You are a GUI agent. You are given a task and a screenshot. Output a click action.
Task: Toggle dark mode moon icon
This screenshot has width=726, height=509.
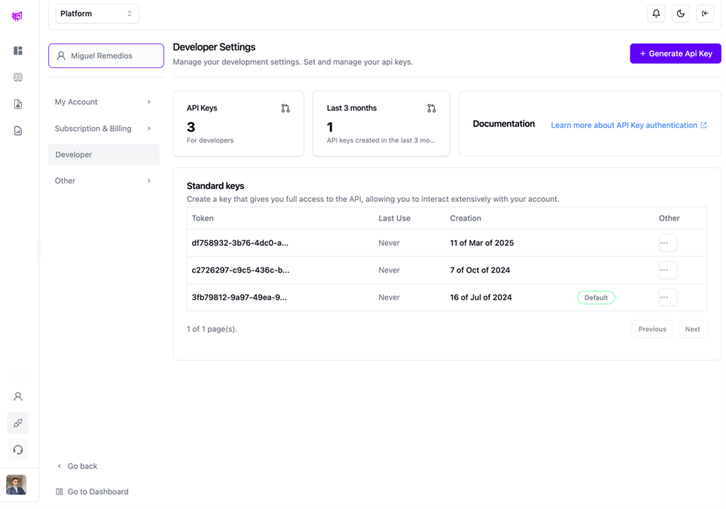tap(681, 13)
